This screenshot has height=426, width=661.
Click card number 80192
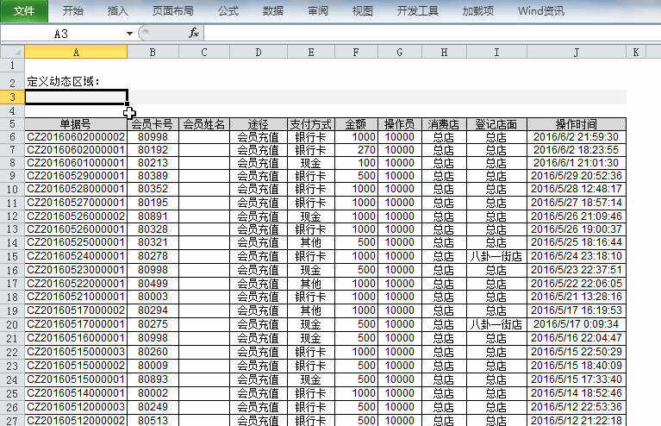[x=153, y=150]
